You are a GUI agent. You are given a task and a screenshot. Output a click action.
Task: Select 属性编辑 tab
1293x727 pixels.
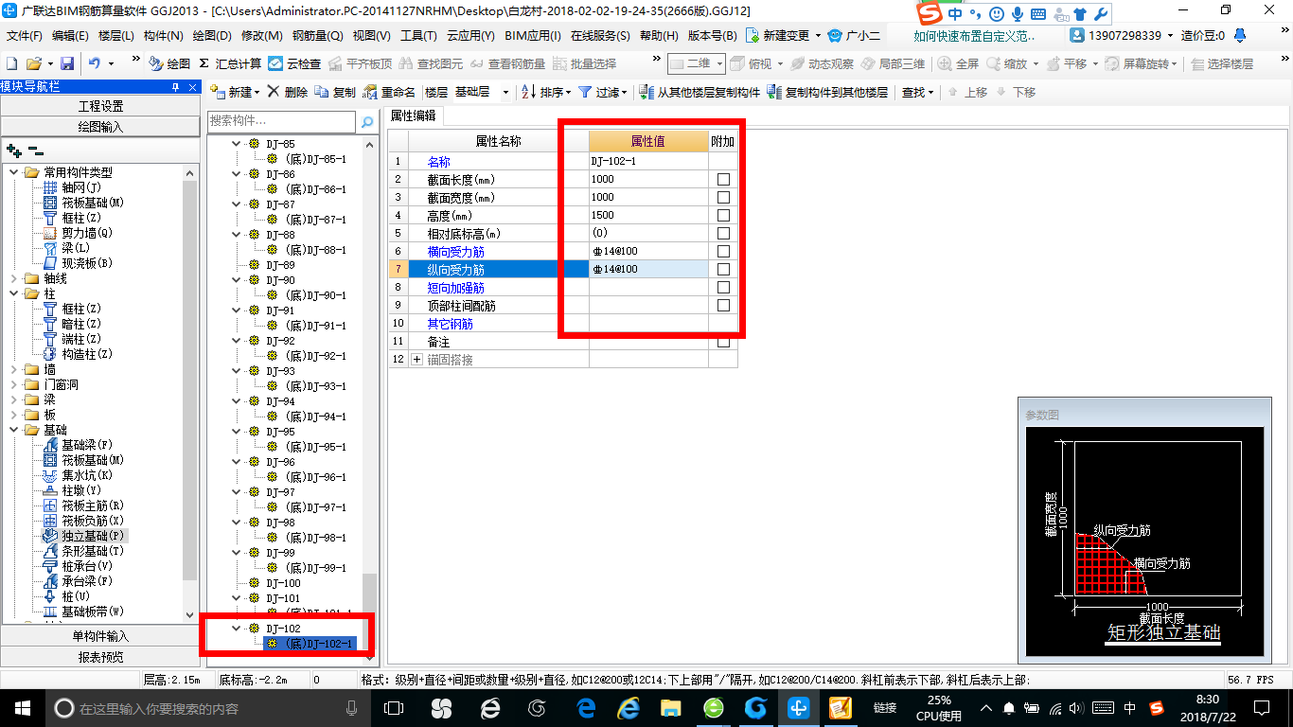tap(414, 115)
